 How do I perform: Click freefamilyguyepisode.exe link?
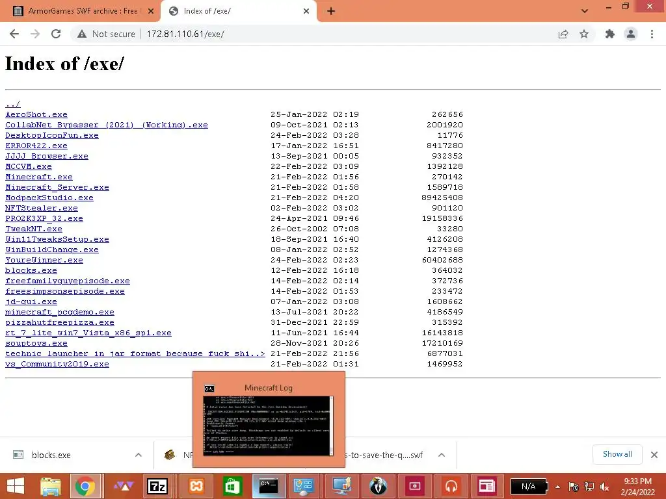pos(68,281)
